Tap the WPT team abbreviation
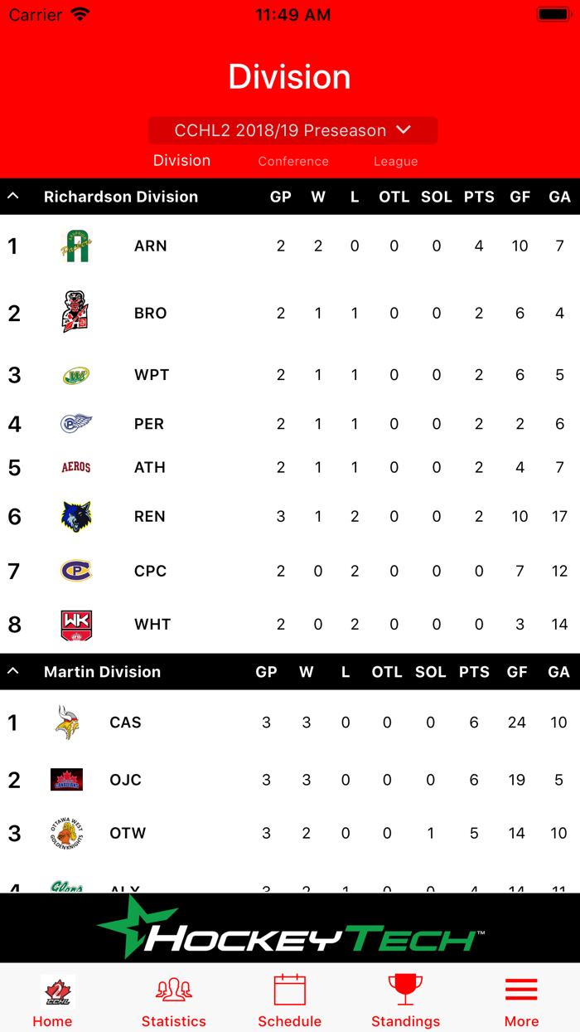Image resolution: width=580 pixels, height=1032 pixels. point(150,374)
